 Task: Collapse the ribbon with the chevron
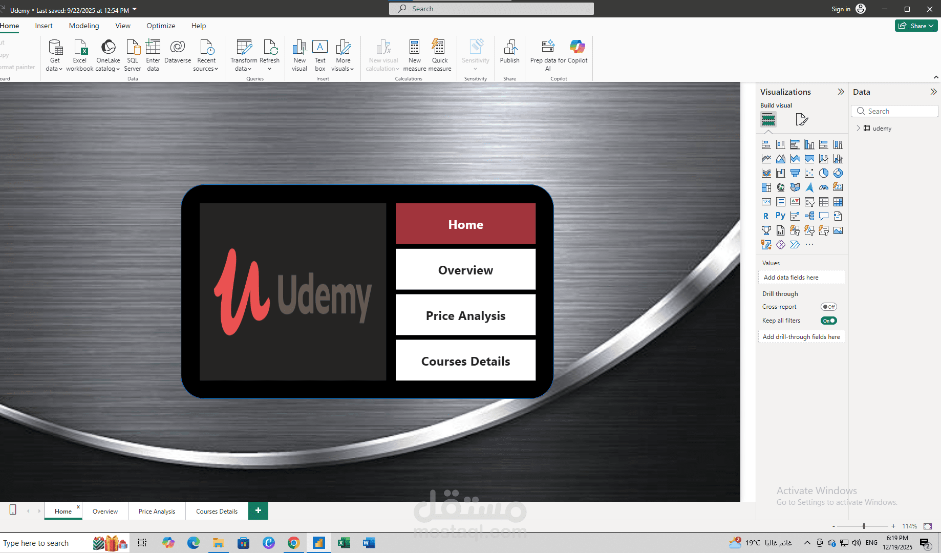pos(936,77)
